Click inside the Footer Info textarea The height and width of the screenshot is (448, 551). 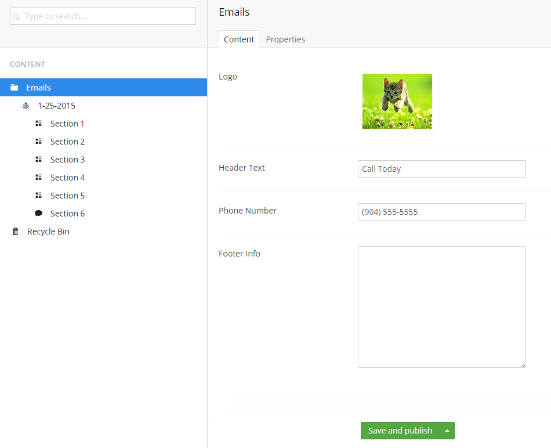(441, 306)
